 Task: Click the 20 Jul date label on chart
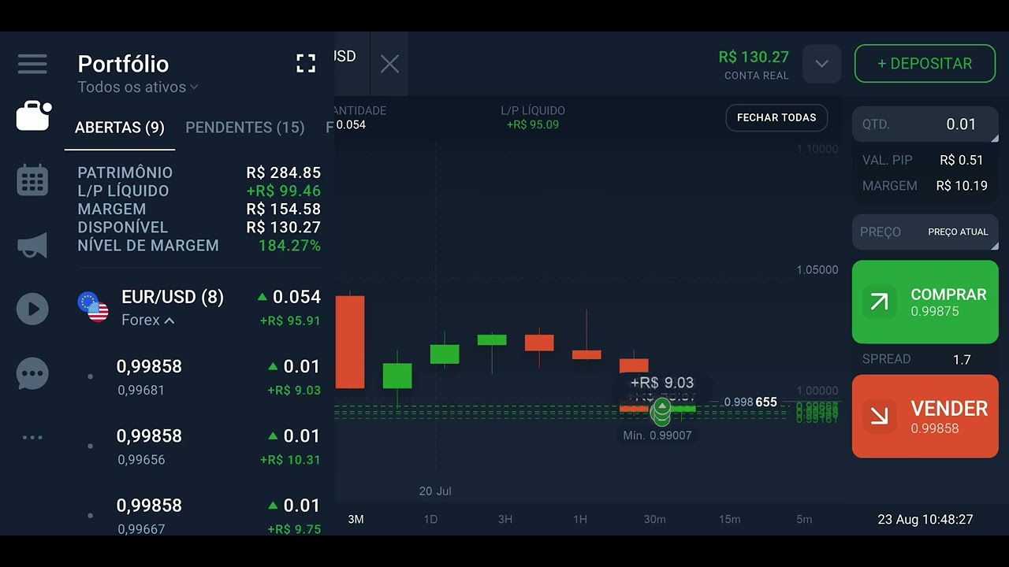pyautogui.click(x=435, y=491)
